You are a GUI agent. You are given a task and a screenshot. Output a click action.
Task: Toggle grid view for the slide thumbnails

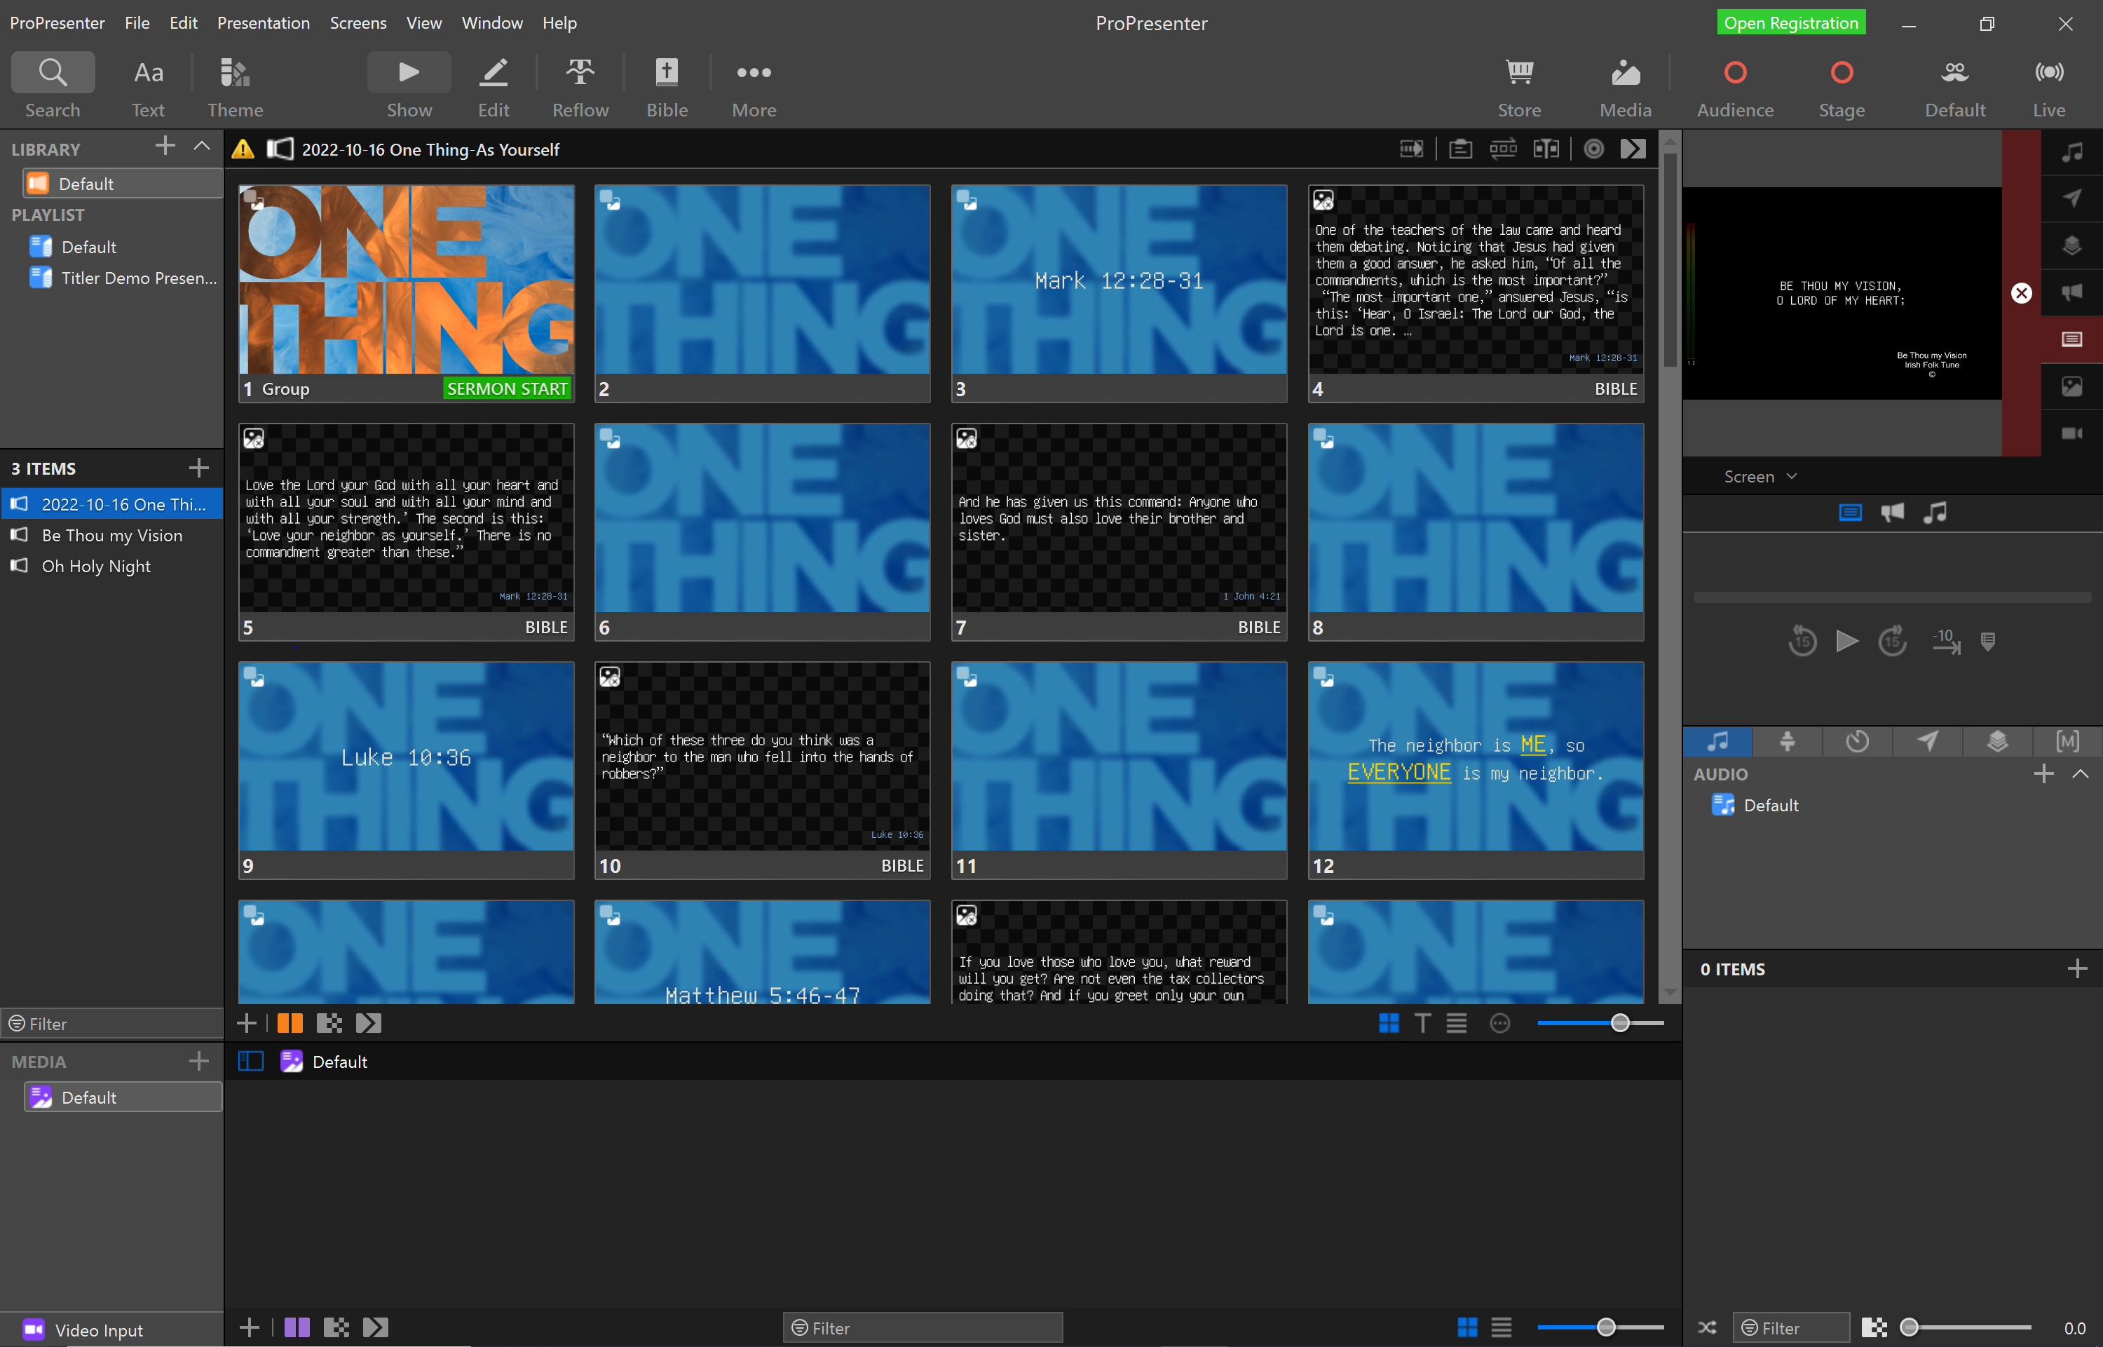[1389, 1022]
